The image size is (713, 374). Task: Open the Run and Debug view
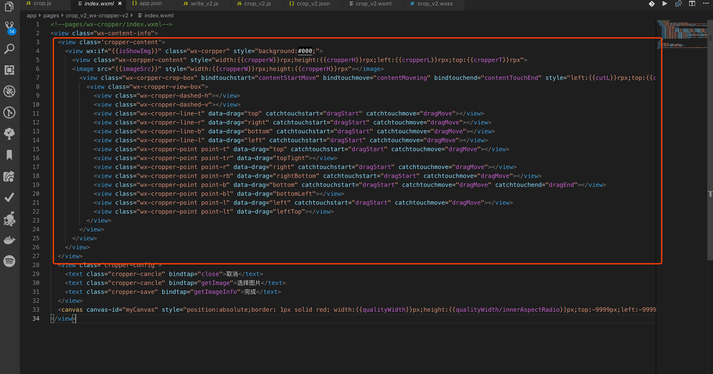click(x=9, y=91)
